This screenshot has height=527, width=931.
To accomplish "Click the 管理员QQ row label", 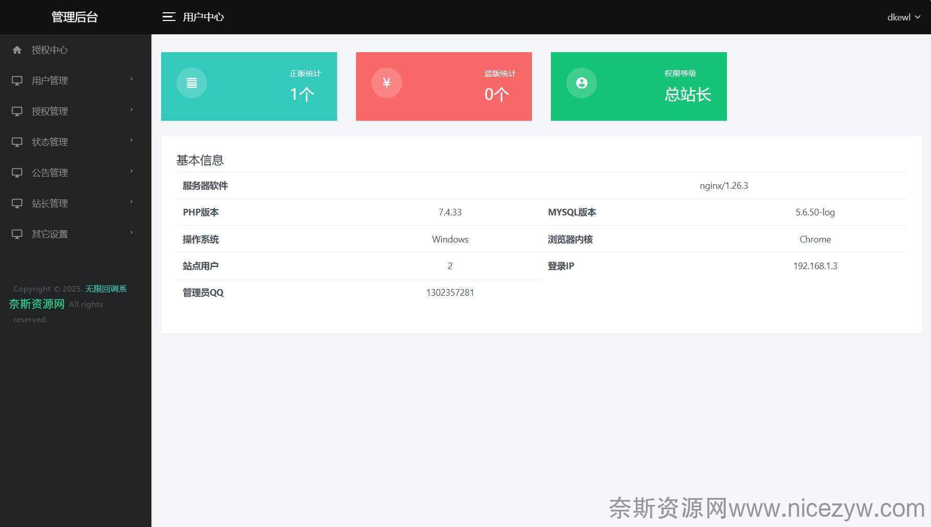I will (x=203, y=293).
